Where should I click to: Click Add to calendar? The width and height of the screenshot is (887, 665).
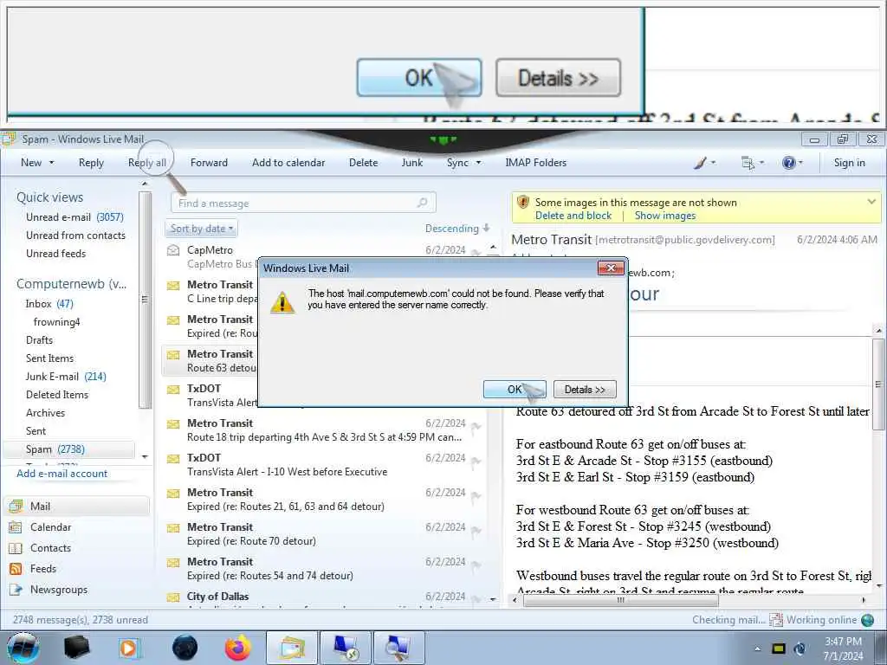tap(288, 163)
